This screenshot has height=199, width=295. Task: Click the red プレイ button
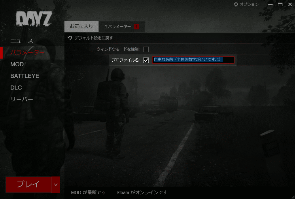(x=29, y=184)
